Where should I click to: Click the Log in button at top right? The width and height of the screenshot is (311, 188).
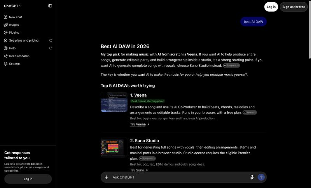click(271, 7)
